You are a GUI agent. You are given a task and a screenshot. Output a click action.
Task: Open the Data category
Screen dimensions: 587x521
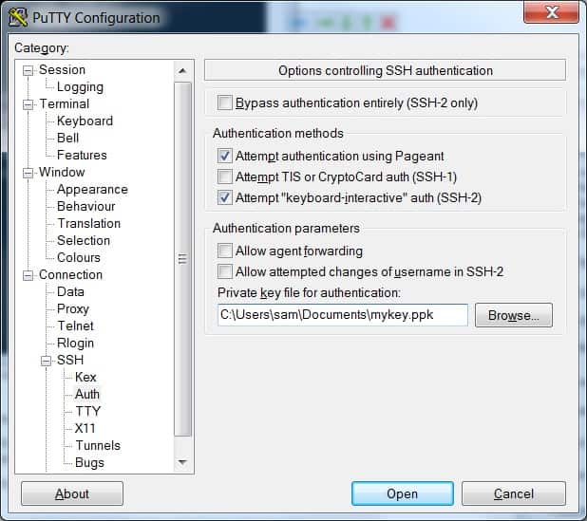tap(70, 291)
